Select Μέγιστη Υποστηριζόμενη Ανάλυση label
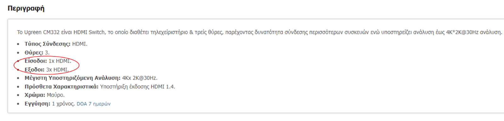 pyautogui.click(x=72, y=78)
